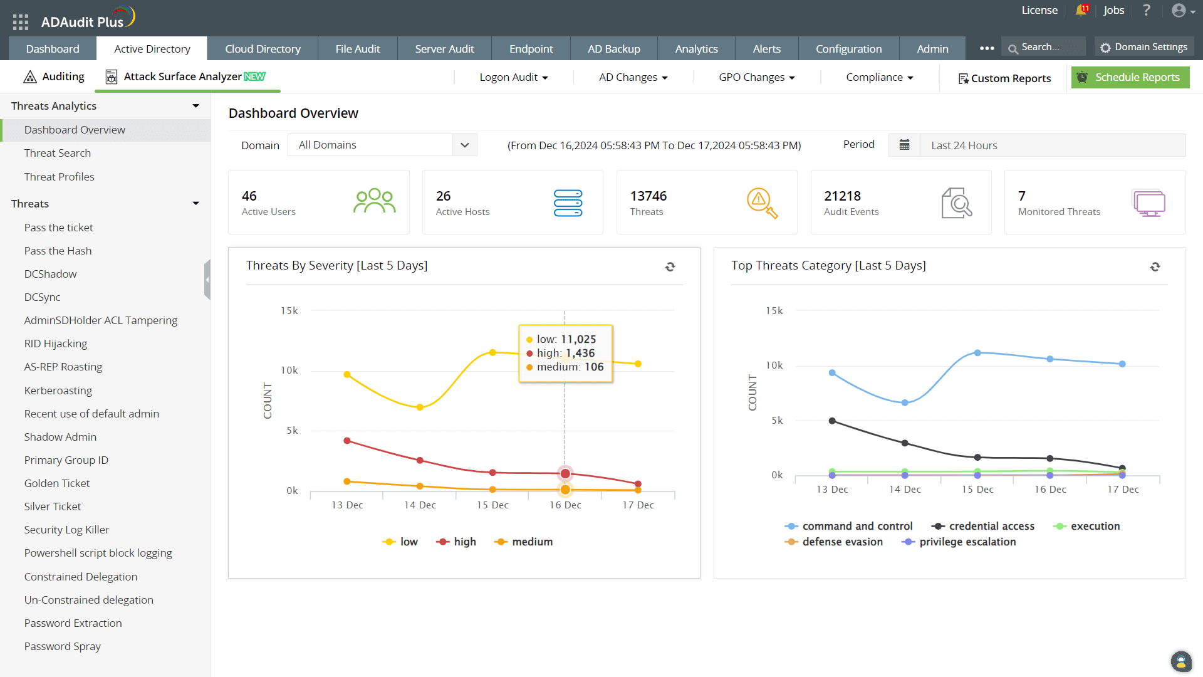Refresh Top Threats Category chart

(x=1155, y=267)
